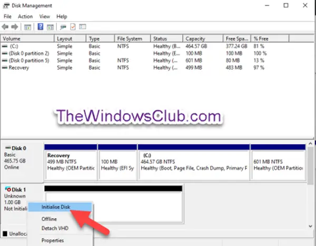Click the drive icon beside (C:) volume
This screenshot has height=246, width=316.
tap(5, 46)
